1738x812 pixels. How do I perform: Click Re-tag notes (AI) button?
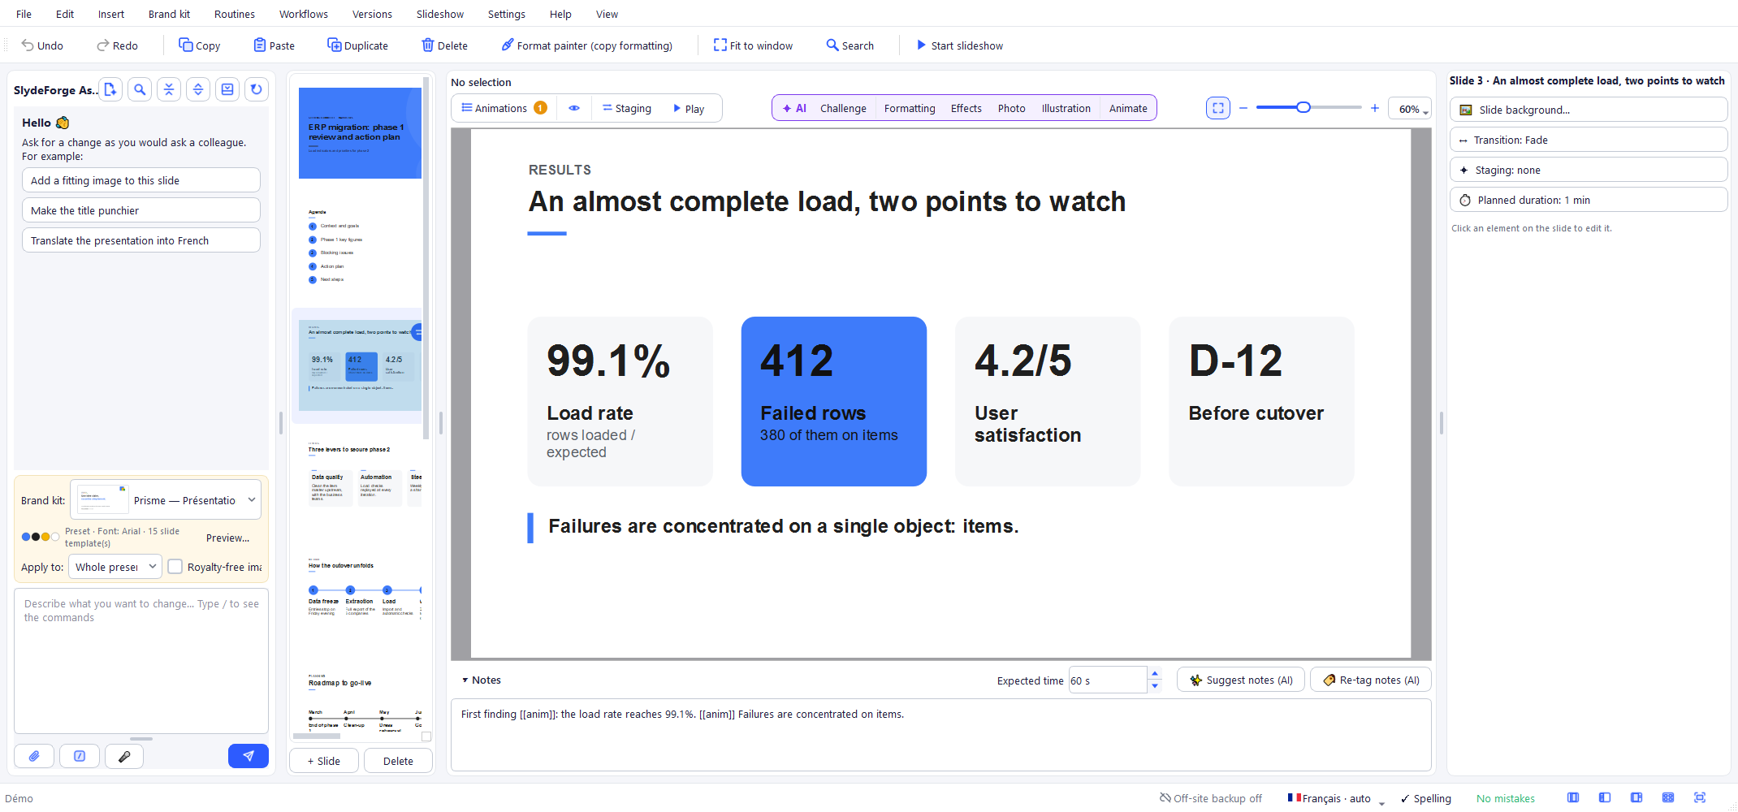tap(1371, 680)
